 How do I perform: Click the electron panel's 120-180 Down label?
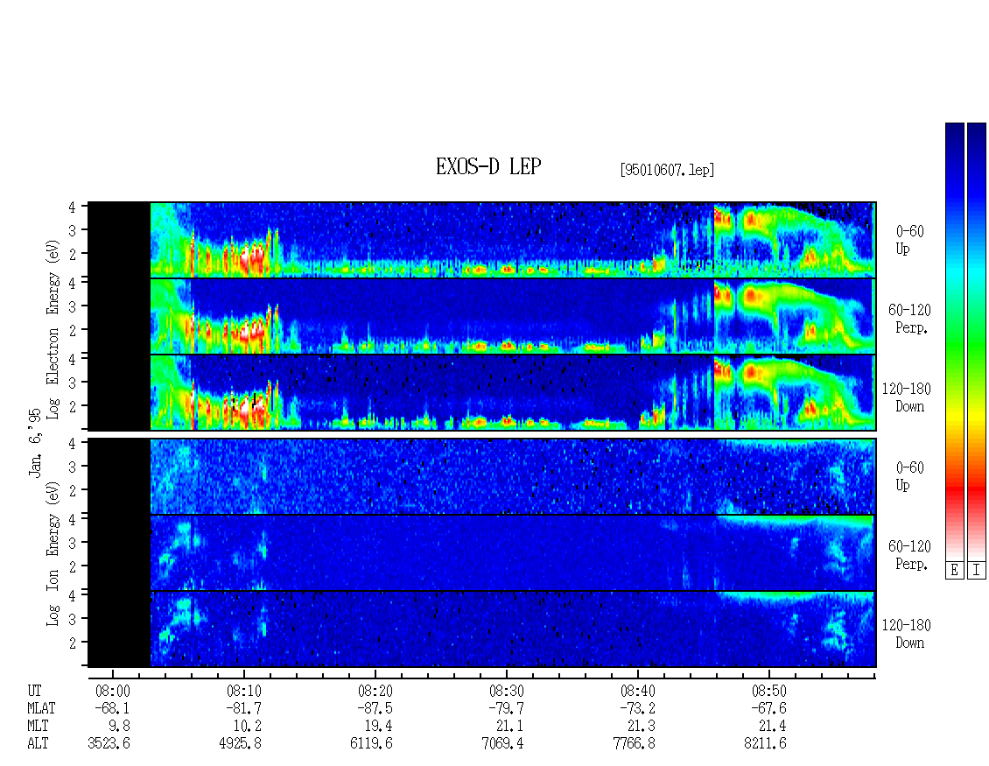point(907,397)
